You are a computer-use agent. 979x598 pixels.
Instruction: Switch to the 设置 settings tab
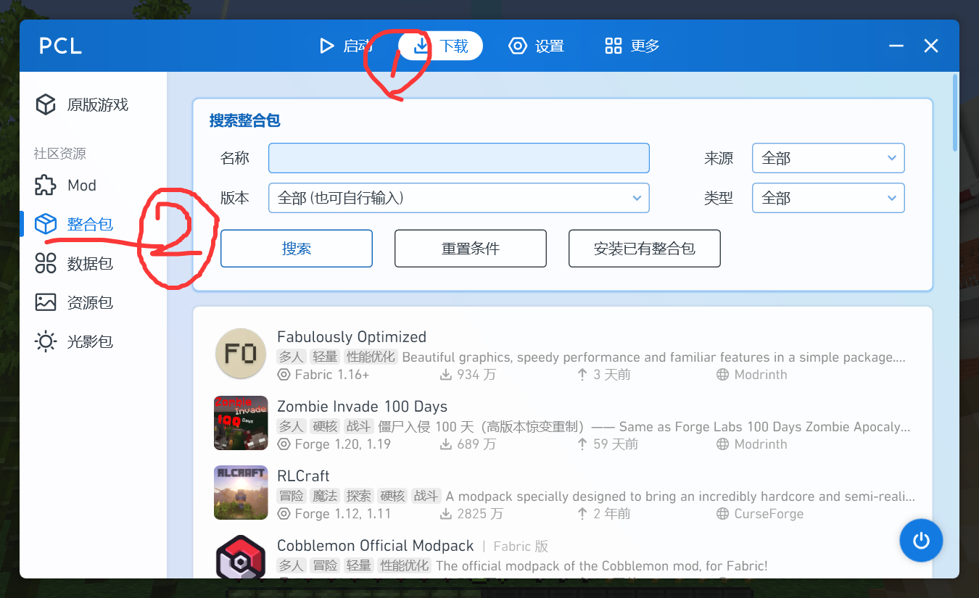pos(537,46)
